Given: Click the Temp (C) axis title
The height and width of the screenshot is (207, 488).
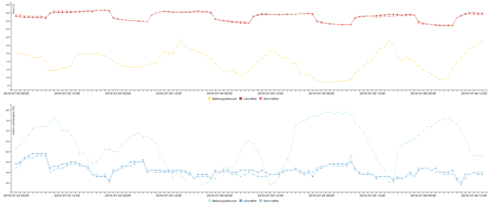Looking at the screenshot, I should pos(14,9).
